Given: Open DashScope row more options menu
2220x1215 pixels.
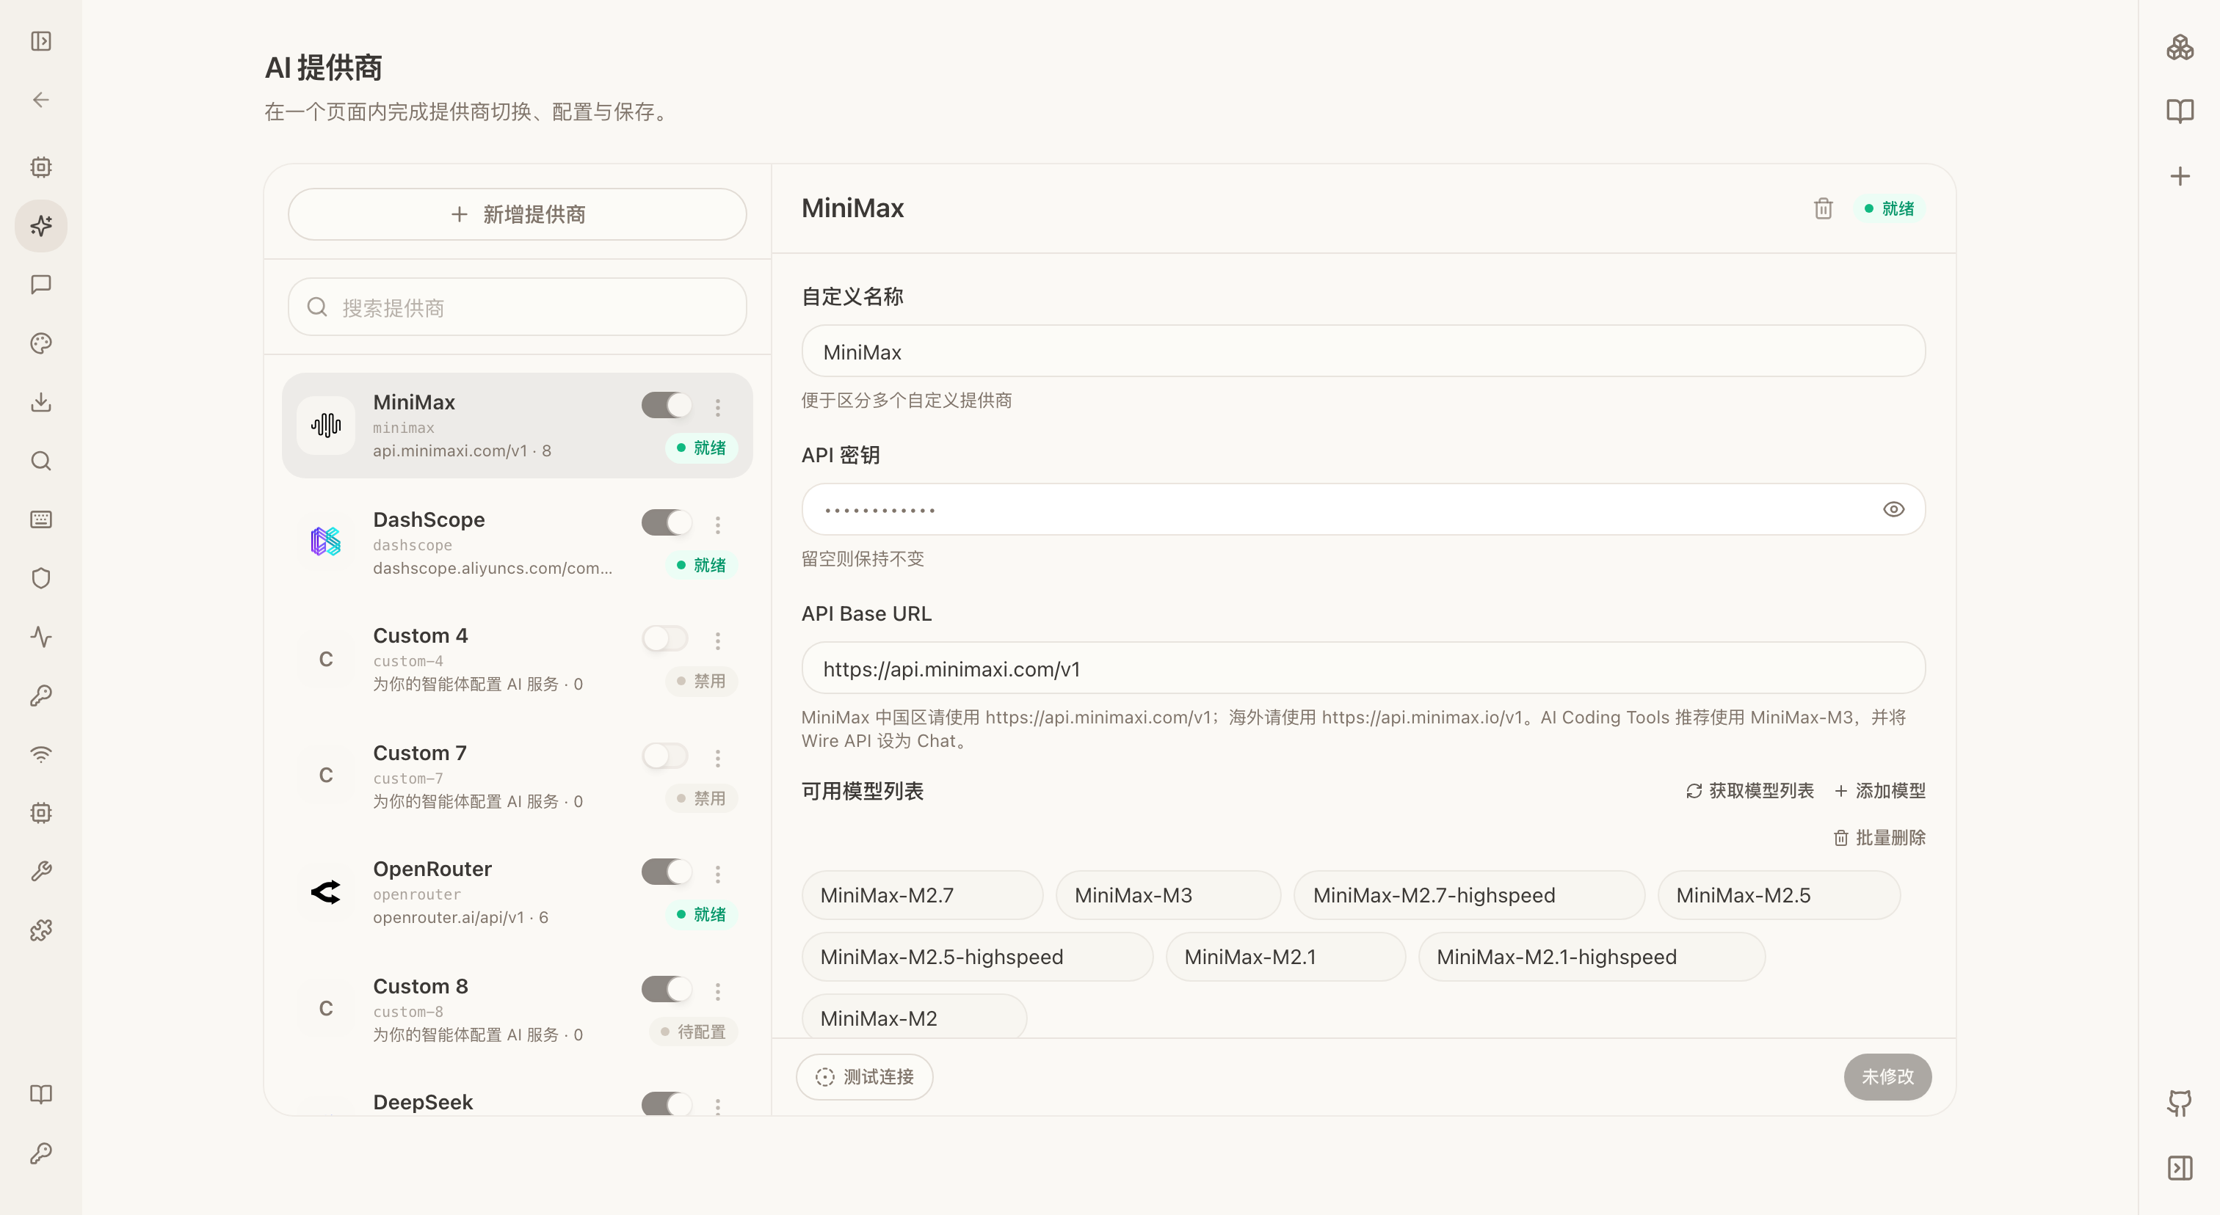Looking at the screenshot, I should [717, 525].
